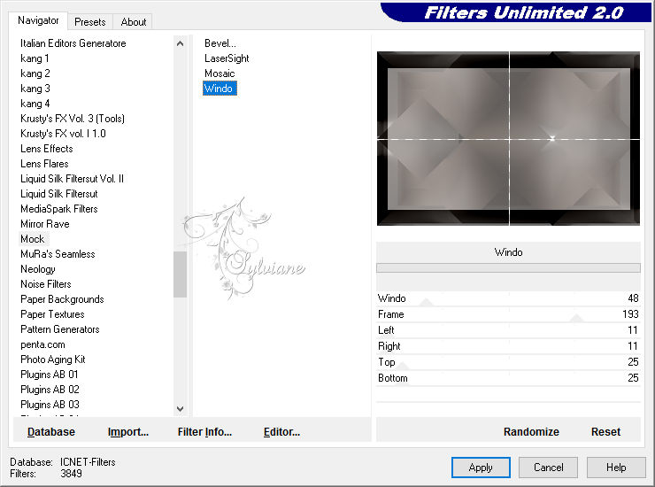Image resolution: width=655 pixels, height=487 pixels.
Task: Reset the filter parameters
Action: click(605, 432)
